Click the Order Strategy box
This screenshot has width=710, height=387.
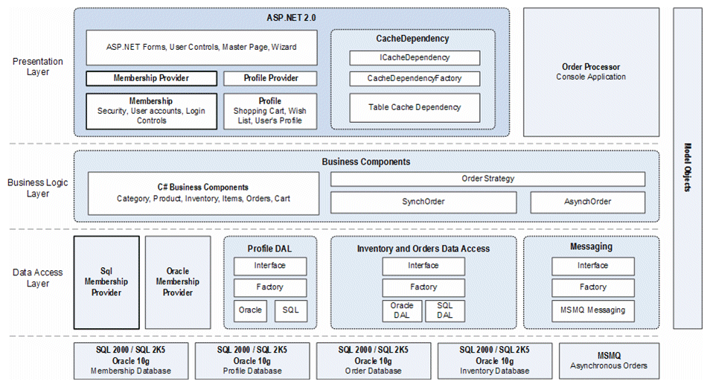pyautogui.click(x=487, y=179)
